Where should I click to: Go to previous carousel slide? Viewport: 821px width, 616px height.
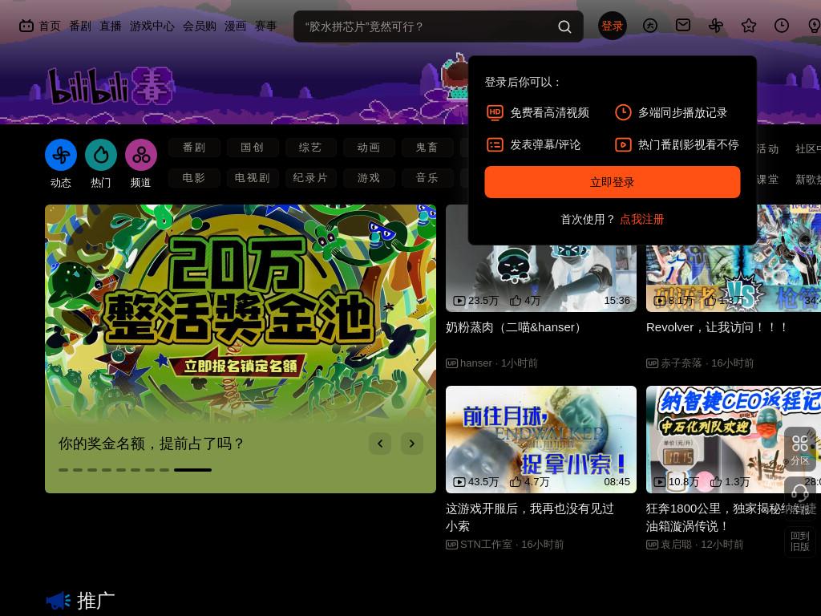click(380, 444)
